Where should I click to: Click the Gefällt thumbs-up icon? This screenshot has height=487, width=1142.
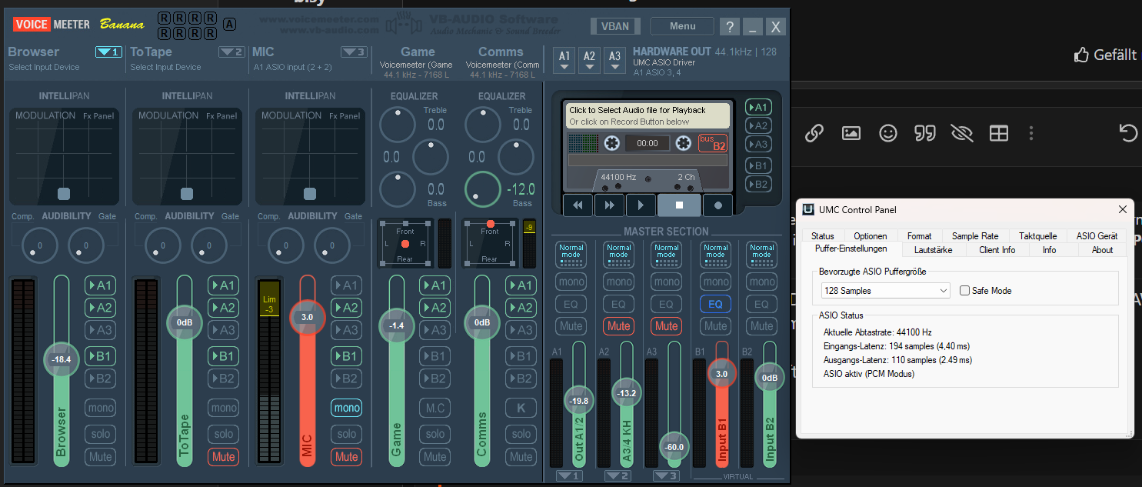tap(1082, 54)
